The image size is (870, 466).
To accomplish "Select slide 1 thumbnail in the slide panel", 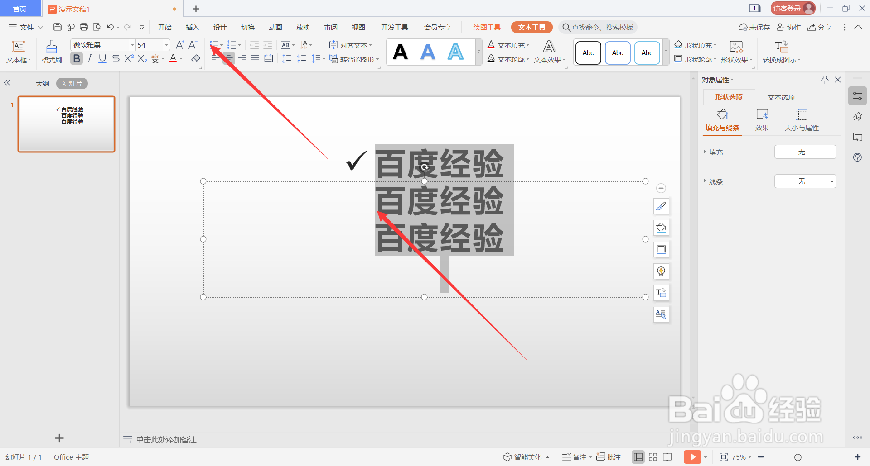I will [66, 124].
